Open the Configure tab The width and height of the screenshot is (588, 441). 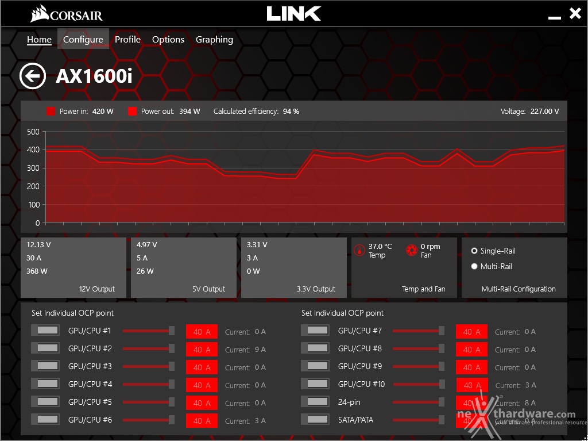click(83, 39)
